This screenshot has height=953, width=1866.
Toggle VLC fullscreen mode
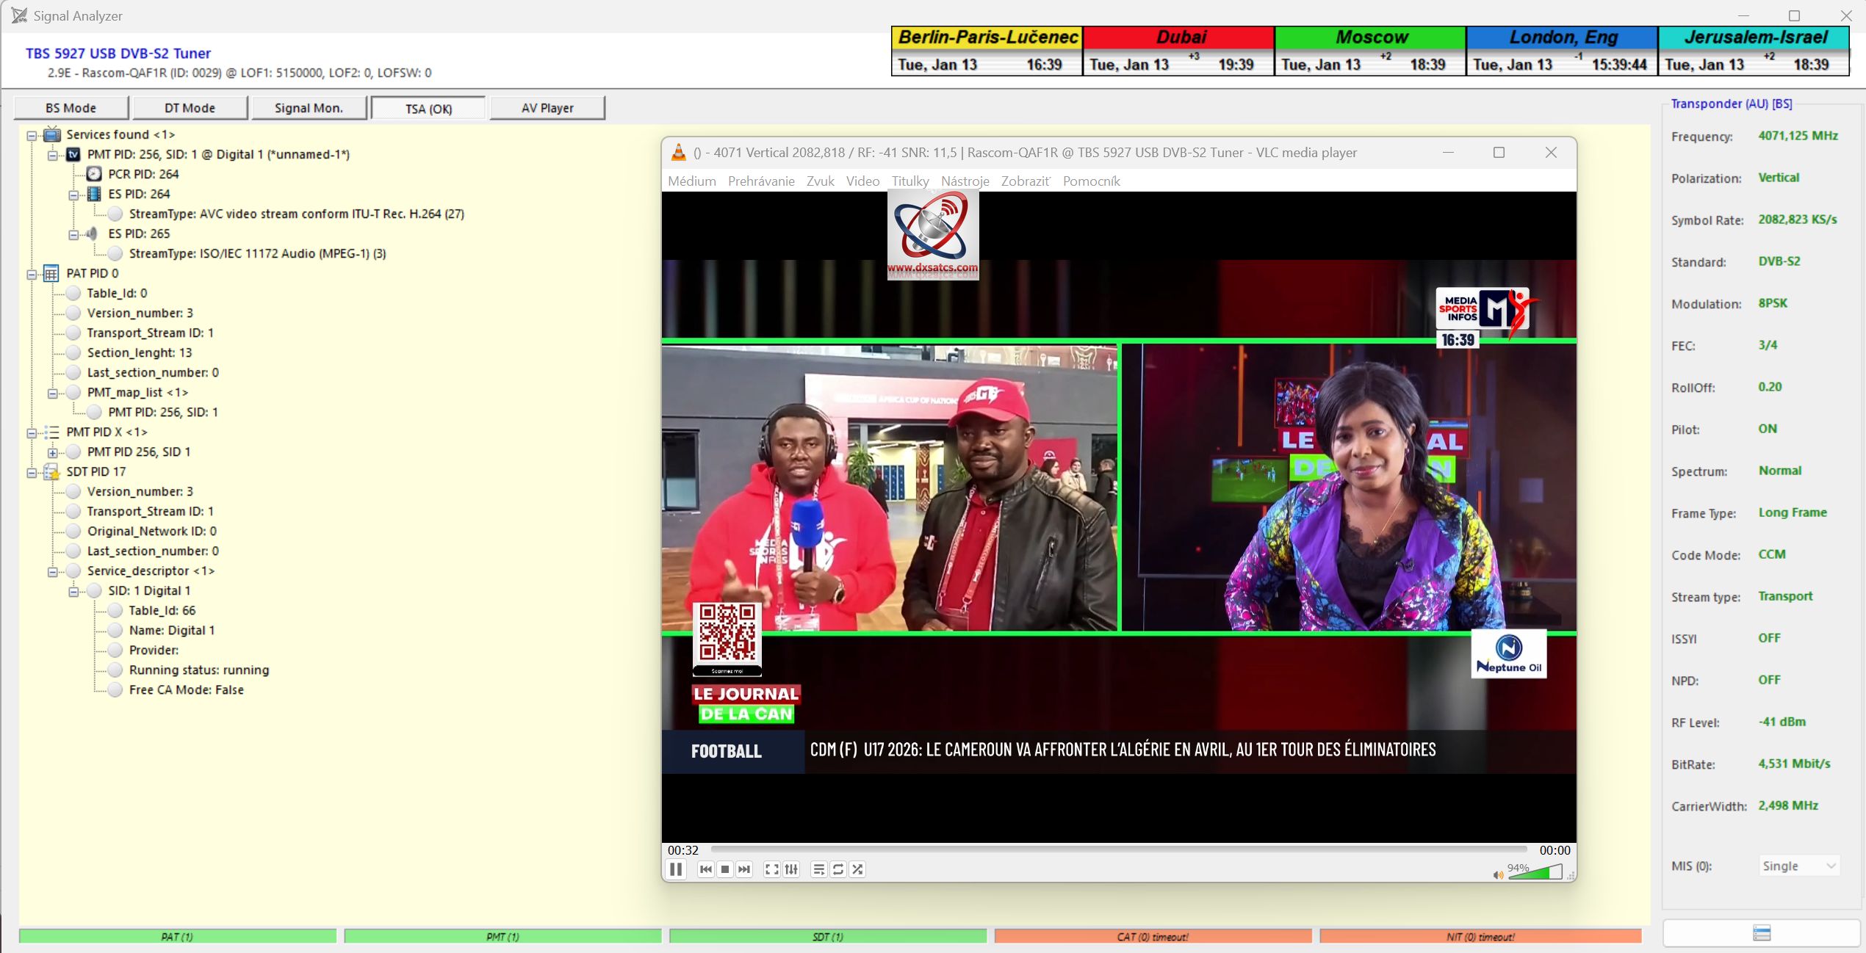click(x=771, y=869)
